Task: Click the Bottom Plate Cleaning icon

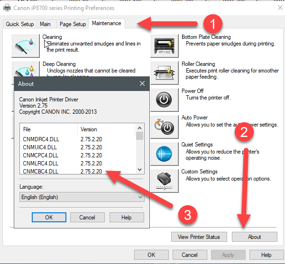Action: 165,46
